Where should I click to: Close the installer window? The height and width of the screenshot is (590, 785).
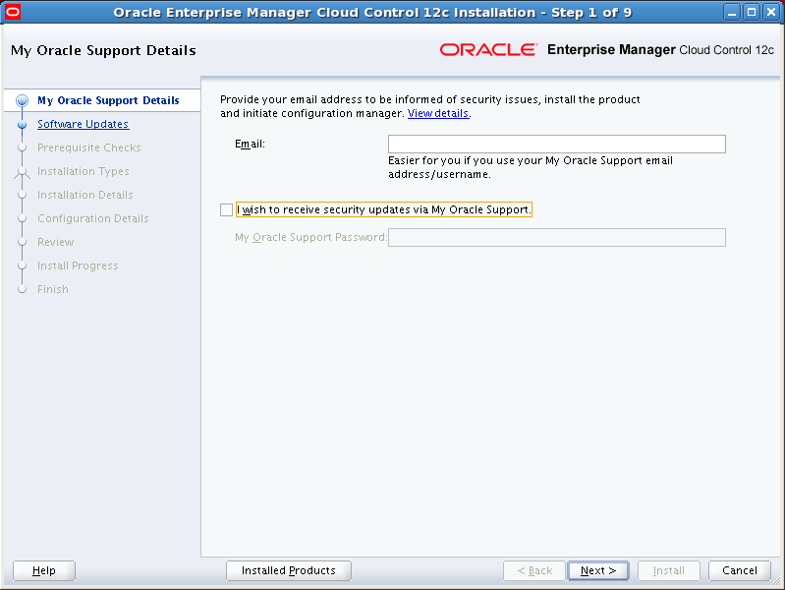(x=771, y=12)
